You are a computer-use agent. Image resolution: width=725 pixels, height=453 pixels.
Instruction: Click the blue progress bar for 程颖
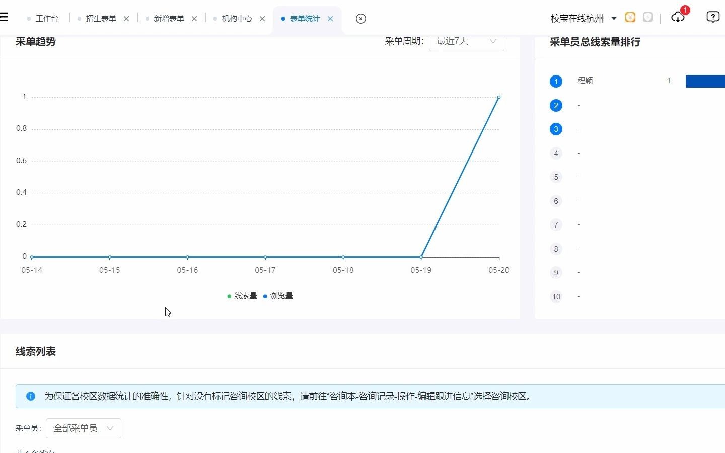click(x=705, y=81)
